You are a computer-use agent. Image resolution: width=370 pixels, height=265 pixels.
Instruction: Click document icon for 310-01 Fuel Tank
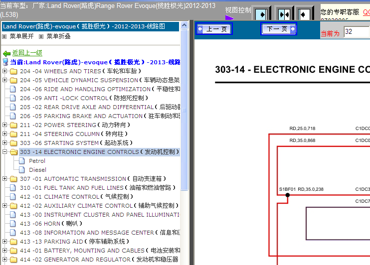[x=13, y=188]
